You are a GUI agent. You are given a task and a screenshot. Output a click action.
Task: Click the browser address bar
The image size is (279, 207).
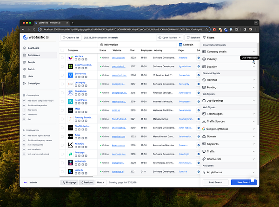[123, 29]
